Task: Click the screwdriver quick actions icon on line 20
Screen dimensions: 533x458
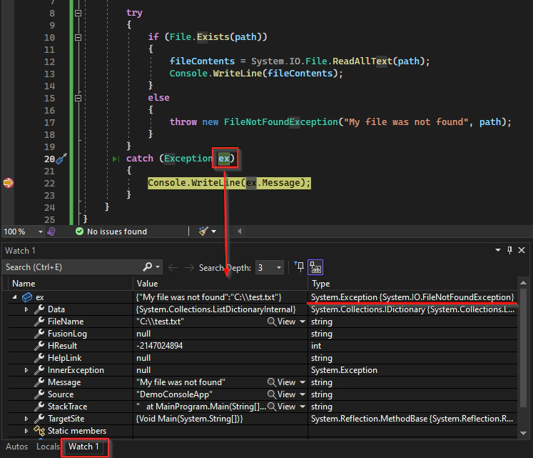Action: point(61,159)
